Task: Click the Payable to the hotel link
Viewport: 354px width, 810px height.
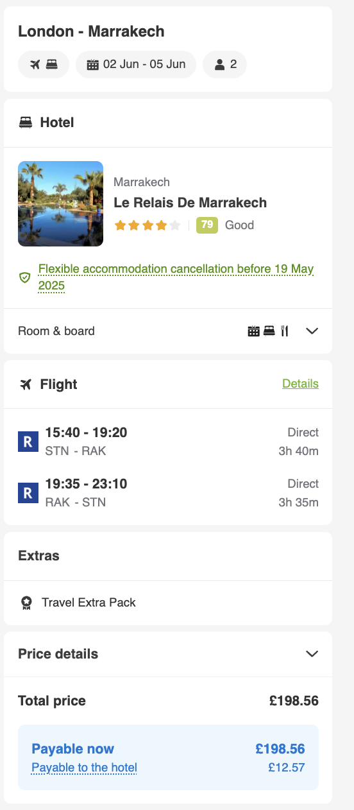Action: pyautogui.click(x=84, y=768)
